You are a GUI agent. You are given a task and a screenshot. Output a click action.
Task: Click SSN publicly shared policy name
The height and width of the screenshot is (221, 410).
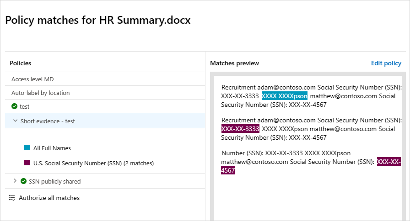(54, 181)
